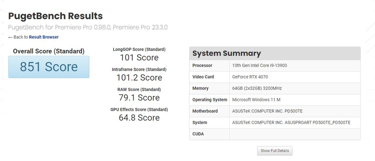The image size is (375, 161).
Task: Click the Operating System row label
Action: (210, 100)
